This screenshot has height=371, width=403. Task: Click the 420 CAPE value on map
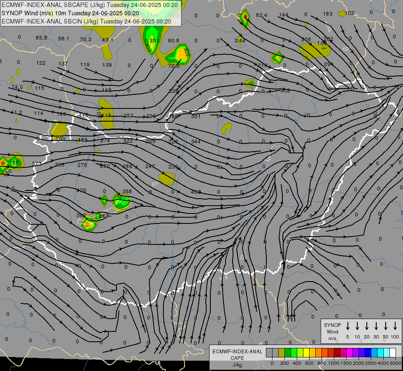point(81,190)
